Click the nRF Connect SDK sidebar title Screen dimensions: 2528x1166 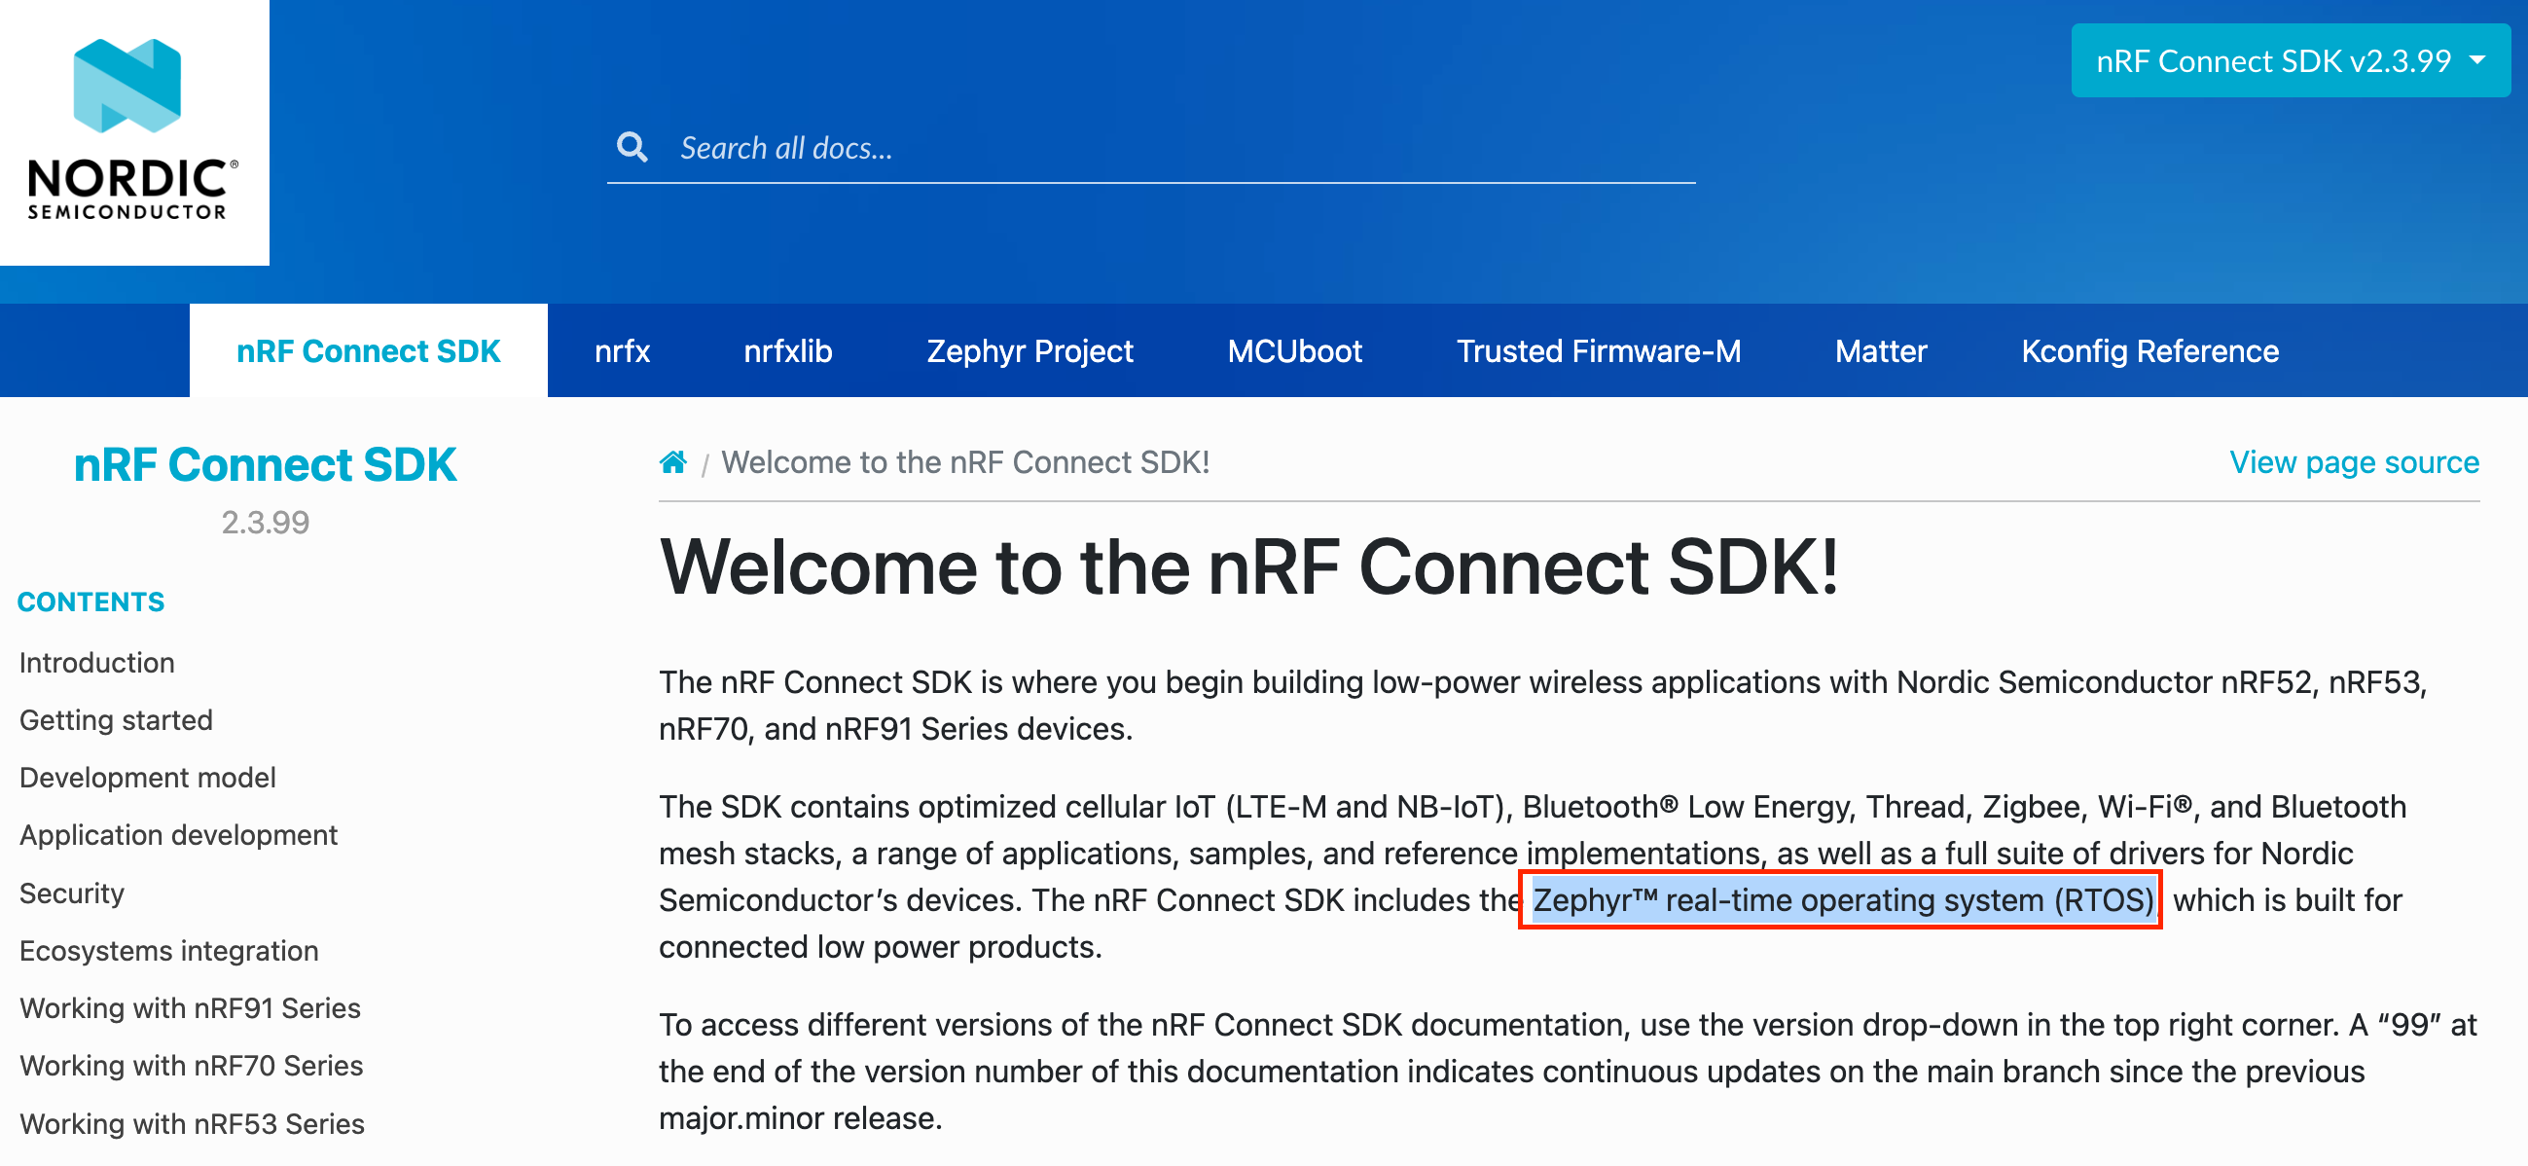[265, 465]
